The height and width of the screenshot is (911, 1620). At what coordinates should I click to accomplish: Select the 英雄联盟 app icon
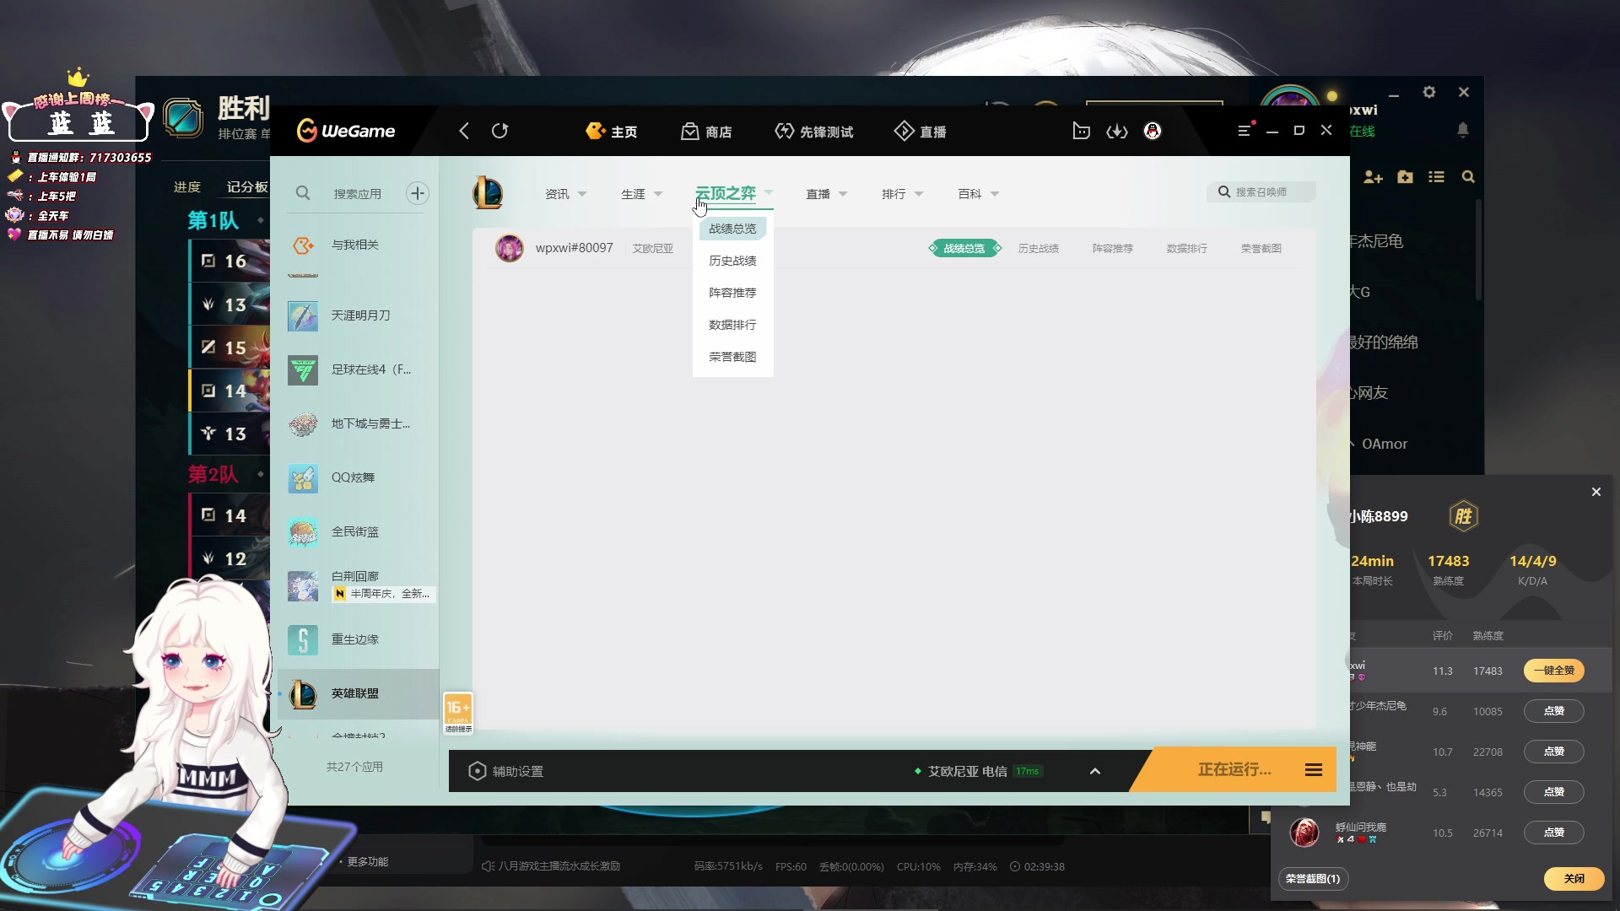[301, 693]
